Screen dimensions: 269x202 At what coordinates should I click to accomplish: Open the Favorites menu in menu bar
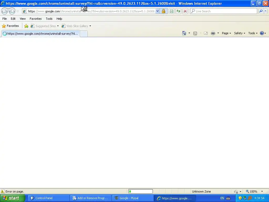36,19
